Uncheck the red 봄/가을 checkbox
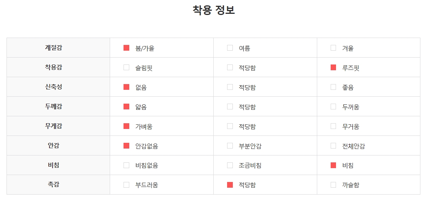Viewport: 430px width, 200px height. click(126, 48)
